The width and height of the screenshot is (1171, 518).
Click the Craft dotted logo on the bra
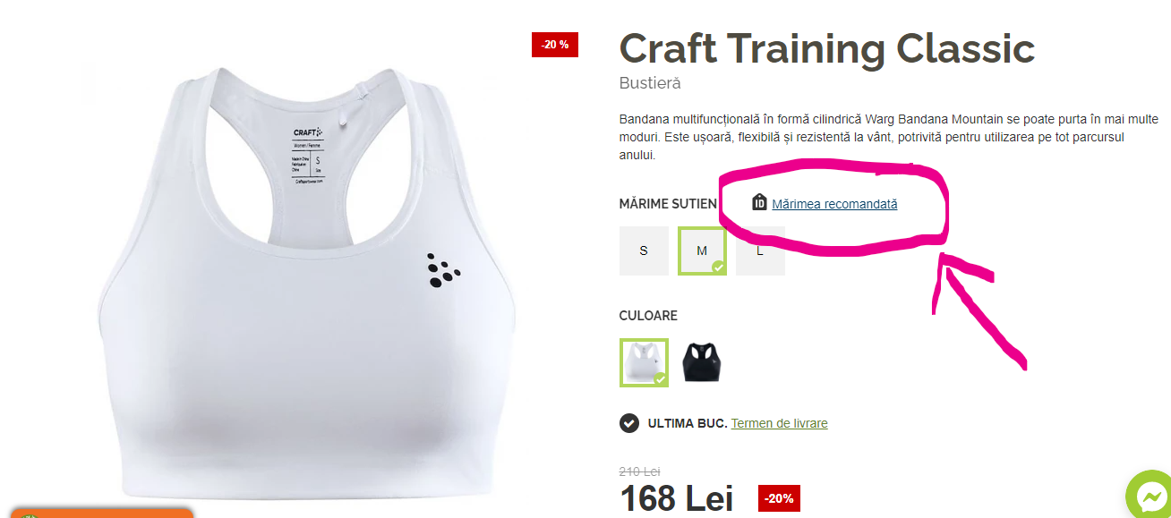click(x=443, y=268)
